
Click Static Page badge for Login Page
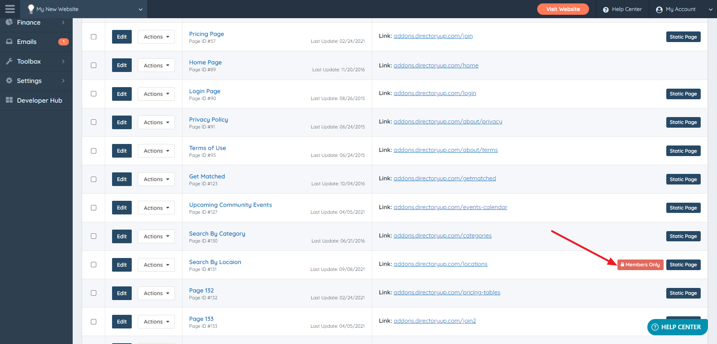(683, 94)
